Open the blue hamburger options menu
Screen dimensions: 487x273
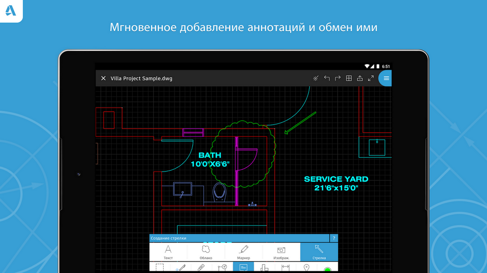point(386,78)
